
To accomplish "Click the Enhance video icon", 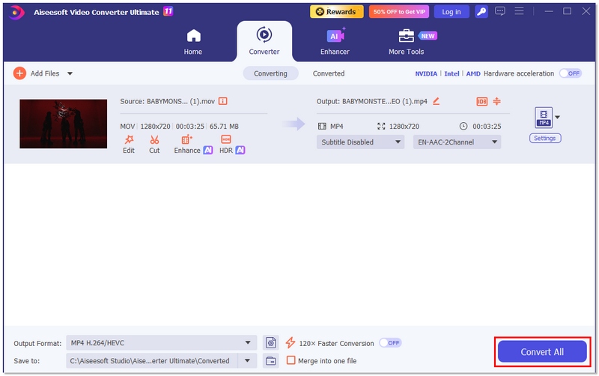I will coord(187,139).
